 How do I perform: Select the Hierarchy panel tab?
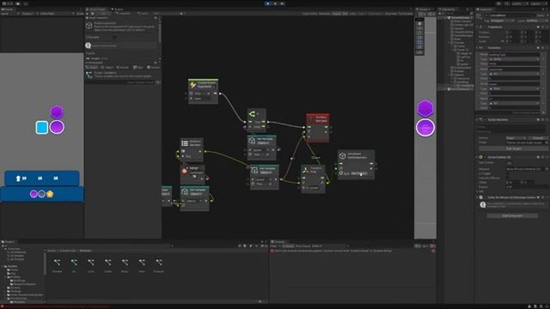click(448, 9)
